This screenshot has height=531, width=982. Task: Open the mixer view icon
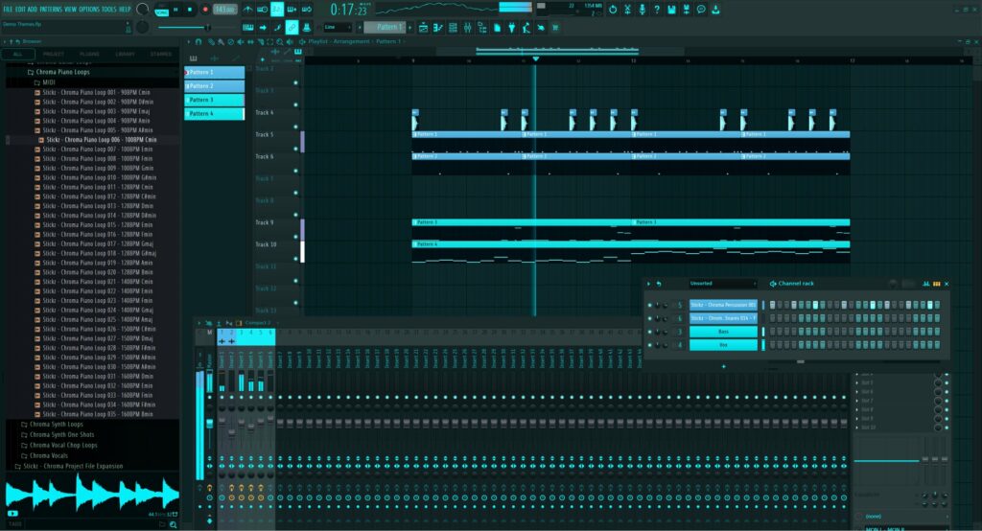(467, 28)
